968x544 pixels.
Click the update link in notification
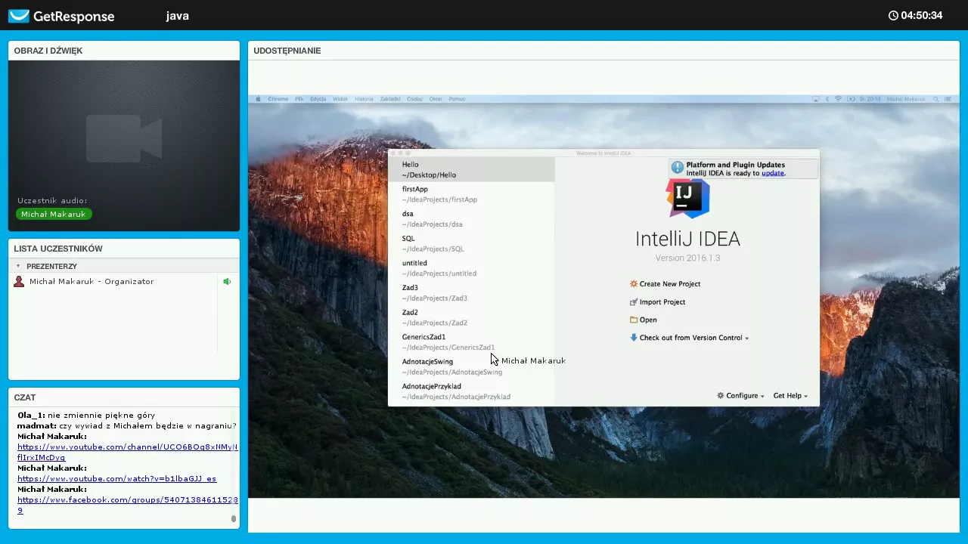tap(772, 173)
